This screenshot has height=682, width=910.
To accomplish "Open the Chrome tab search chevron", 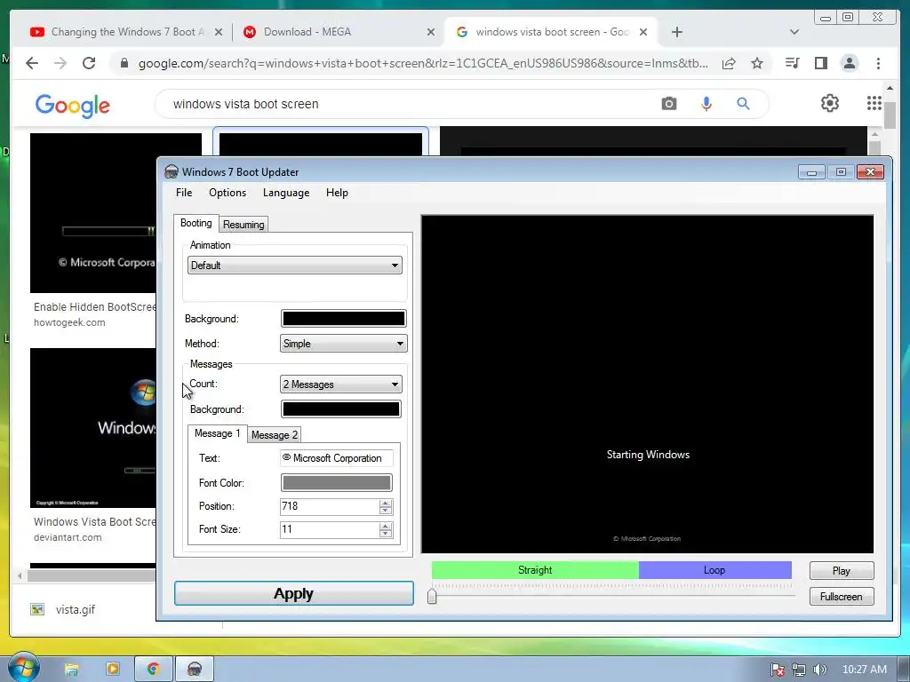I will 794,32.
